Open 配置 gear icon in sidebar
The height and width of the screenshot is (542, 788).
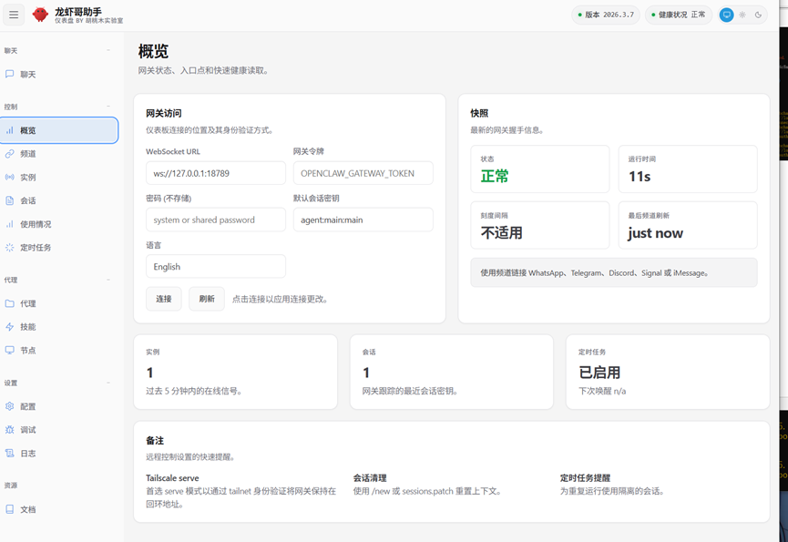10,406
